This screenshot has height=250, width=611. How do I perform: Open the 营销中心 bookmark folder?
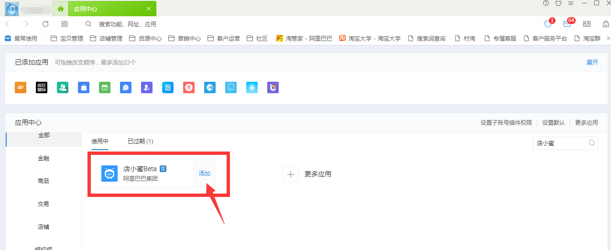185,39
